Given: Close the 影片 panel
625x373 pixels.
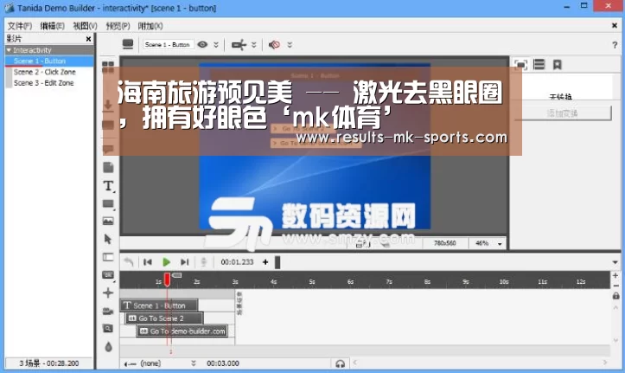Looking at the screenshot, I should [x=88, y=39].
